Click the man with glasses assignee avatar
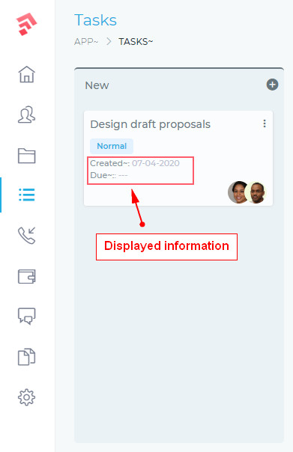Image resolution: width=293 pixels, height=452 pixels. tap(256, 192)
